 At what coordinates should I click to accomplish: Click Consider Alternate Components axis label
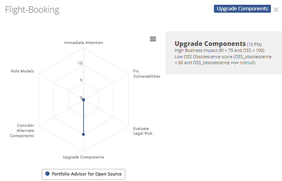(x=22, y=130)
